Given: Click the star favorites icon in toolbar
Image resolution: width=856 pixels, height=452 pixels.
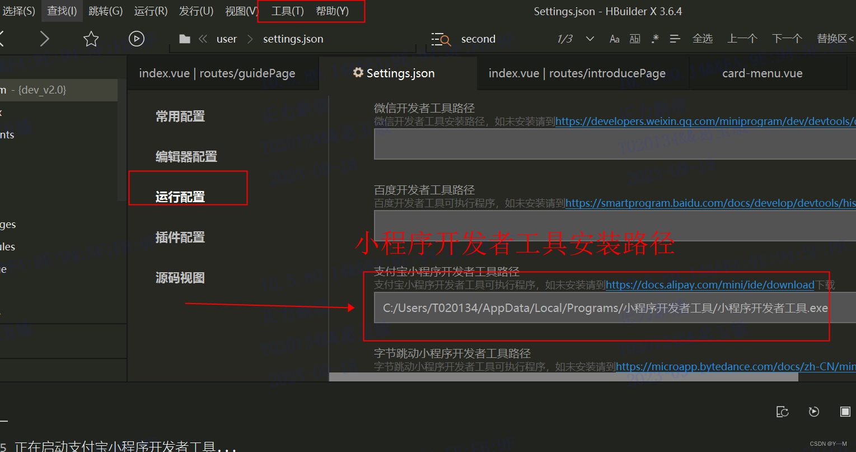Looking at the screenshot, I should click(91, 38).
